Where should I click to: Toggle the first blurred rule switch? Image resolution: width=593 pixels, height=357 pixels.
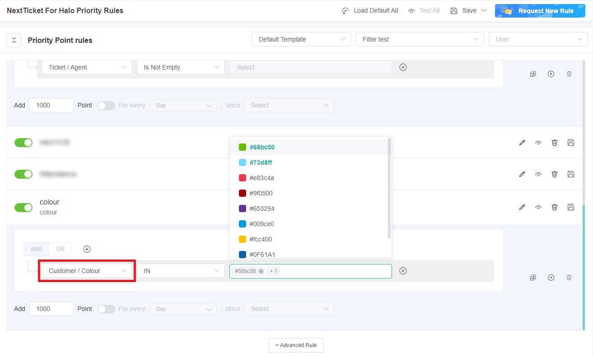point(23,143)
